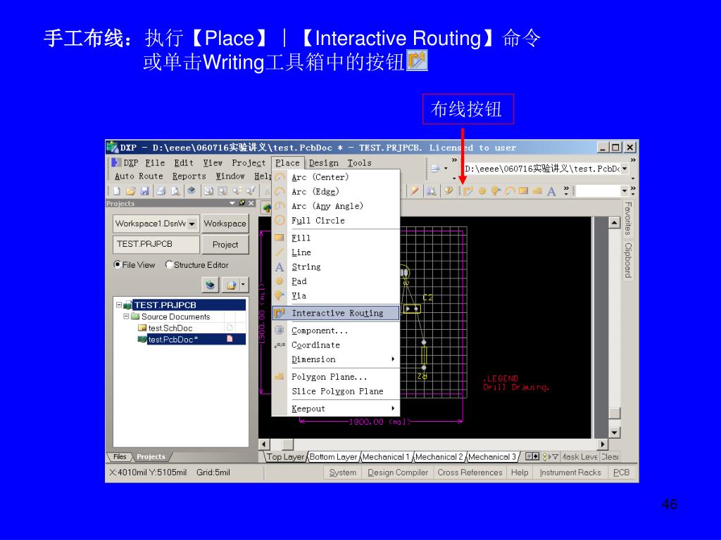Click the Project button
The height and width of the screenshot is (540, 721).
225,245
